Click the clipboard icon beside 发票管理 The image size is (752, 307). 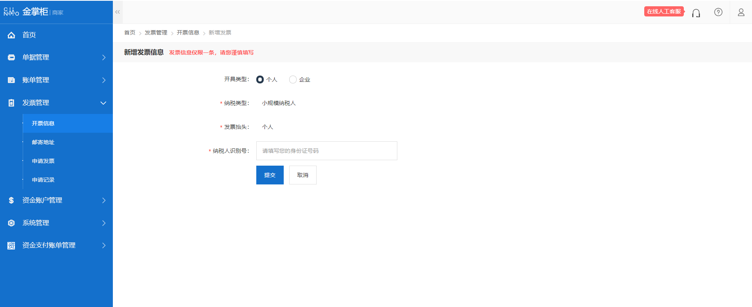[x=11, y=103]
